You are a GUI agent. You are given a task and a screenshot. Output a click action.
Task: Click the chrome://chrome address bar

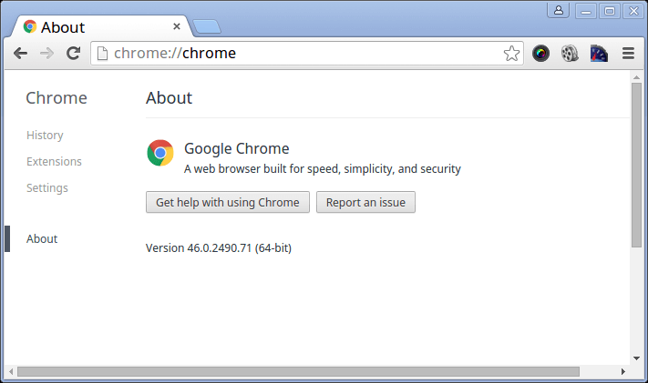tap(301, 54)
